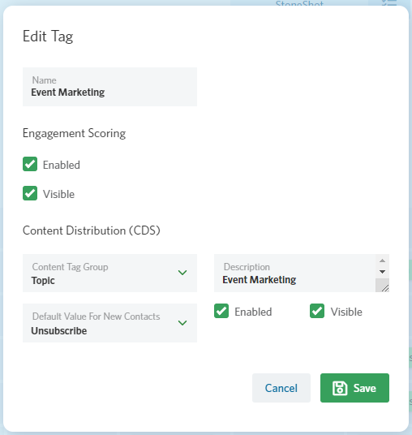Disable the Content Distribution Enabled checkbox

click(221, 311)
